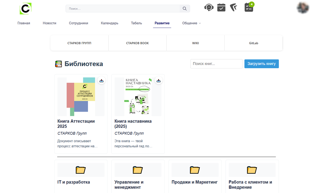Go to the Сотрудники menu item
The height and width of the screenshot is (193, 324).
pos(78,23)
